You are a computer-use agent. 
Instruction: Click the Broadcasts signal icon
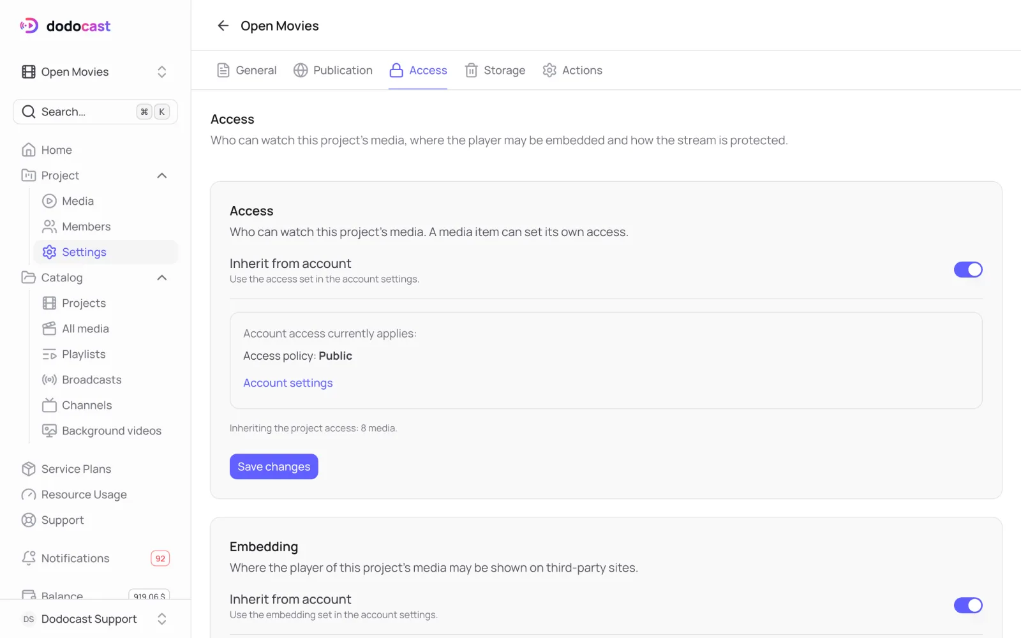tap(49, 380)
